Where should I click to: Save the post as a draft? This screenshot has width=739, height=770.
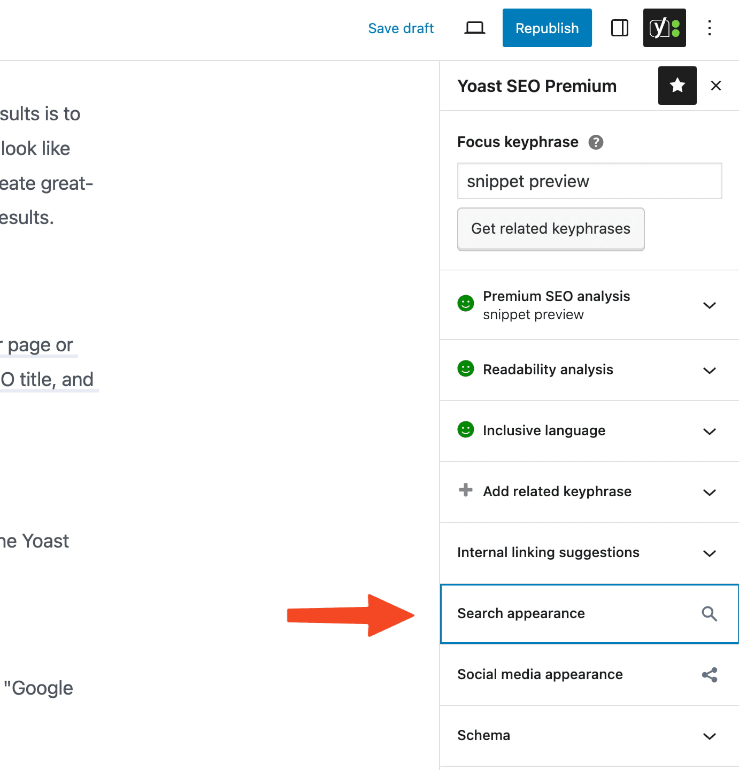401,28
